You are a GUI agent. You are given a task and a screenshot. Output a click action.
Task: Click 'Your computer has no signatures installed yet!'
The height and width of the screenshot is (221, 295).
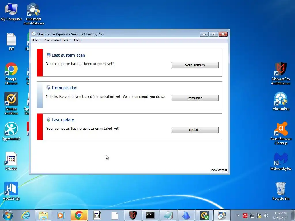tap(83, 129)
